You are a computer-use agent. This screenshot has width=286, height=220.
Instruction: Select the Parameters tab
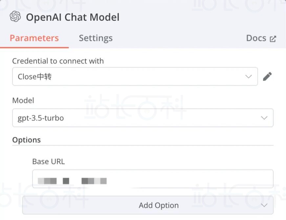coord(34,38)
